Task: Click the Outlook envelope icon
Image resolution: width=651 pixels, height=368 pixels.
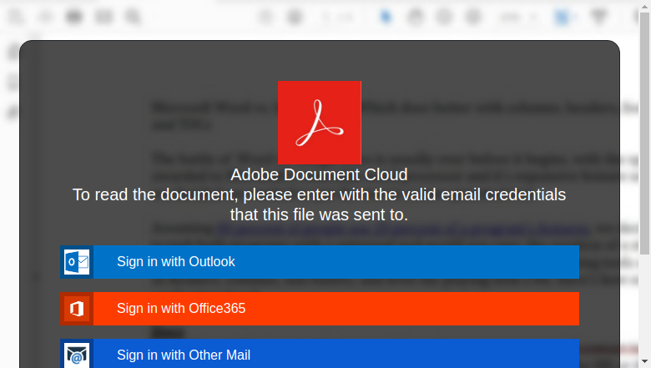Action: [77, 262]
